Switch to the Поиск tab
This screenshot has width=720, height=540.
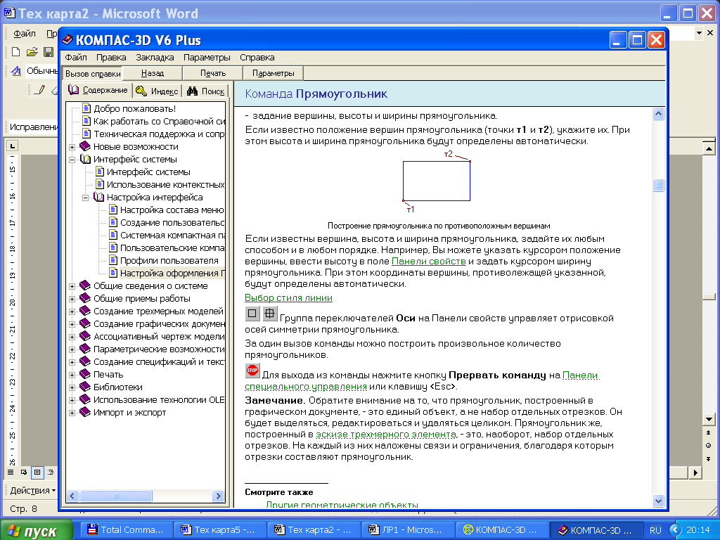(206, 91)
